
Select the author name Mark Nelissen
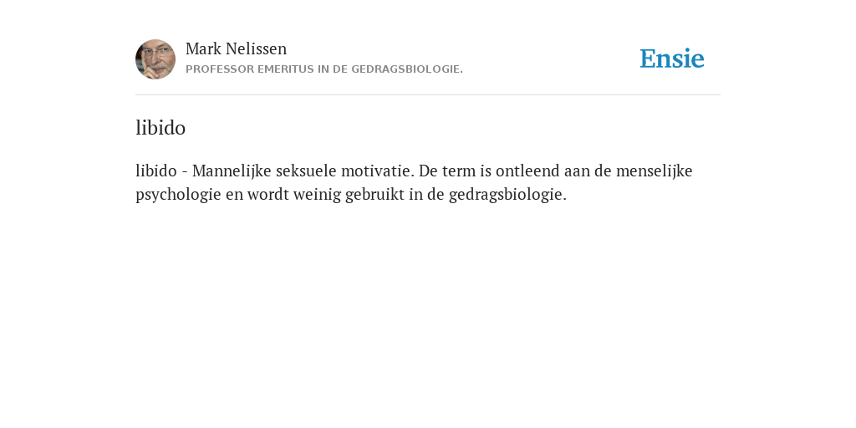coord(236,48)
